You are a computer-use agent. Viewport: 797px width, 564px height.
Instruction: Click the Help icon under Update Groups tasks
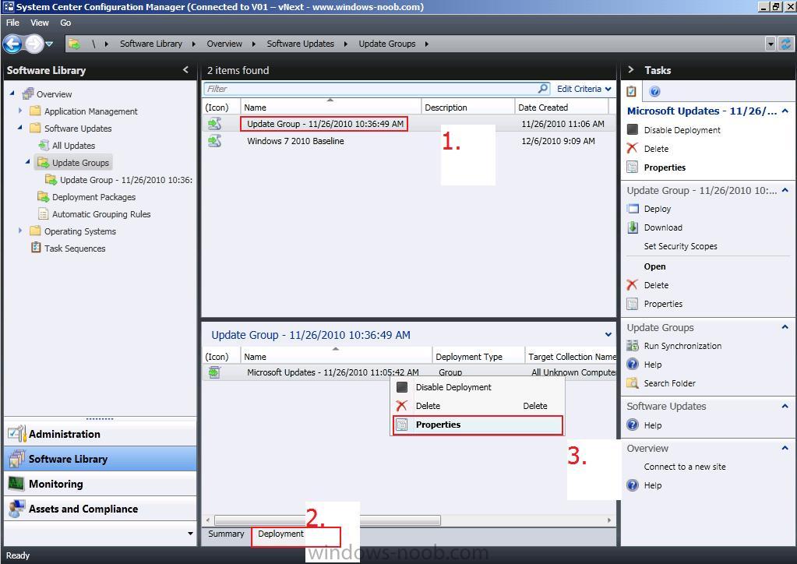pos(633,365)
